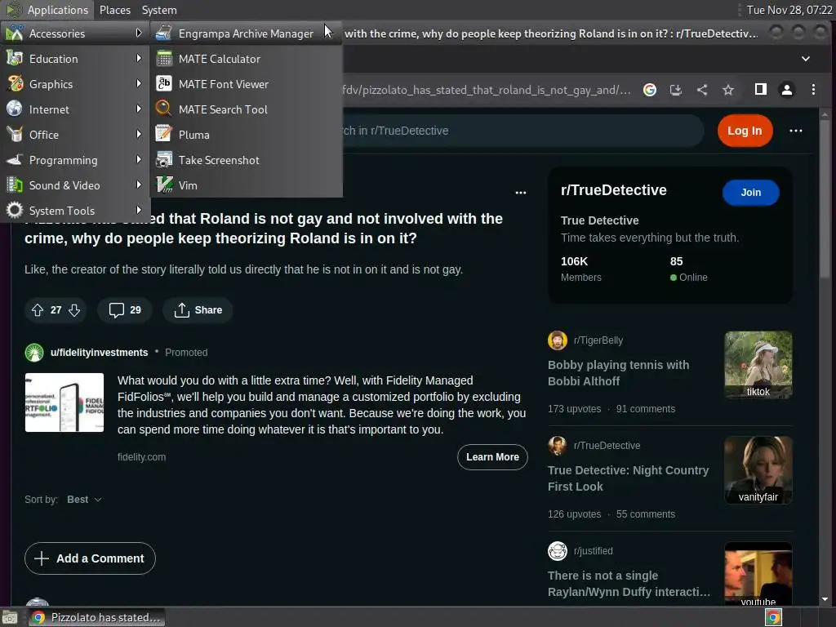Open the Places menu
This screenshot has width=836, height=627.
coord(114,10)
